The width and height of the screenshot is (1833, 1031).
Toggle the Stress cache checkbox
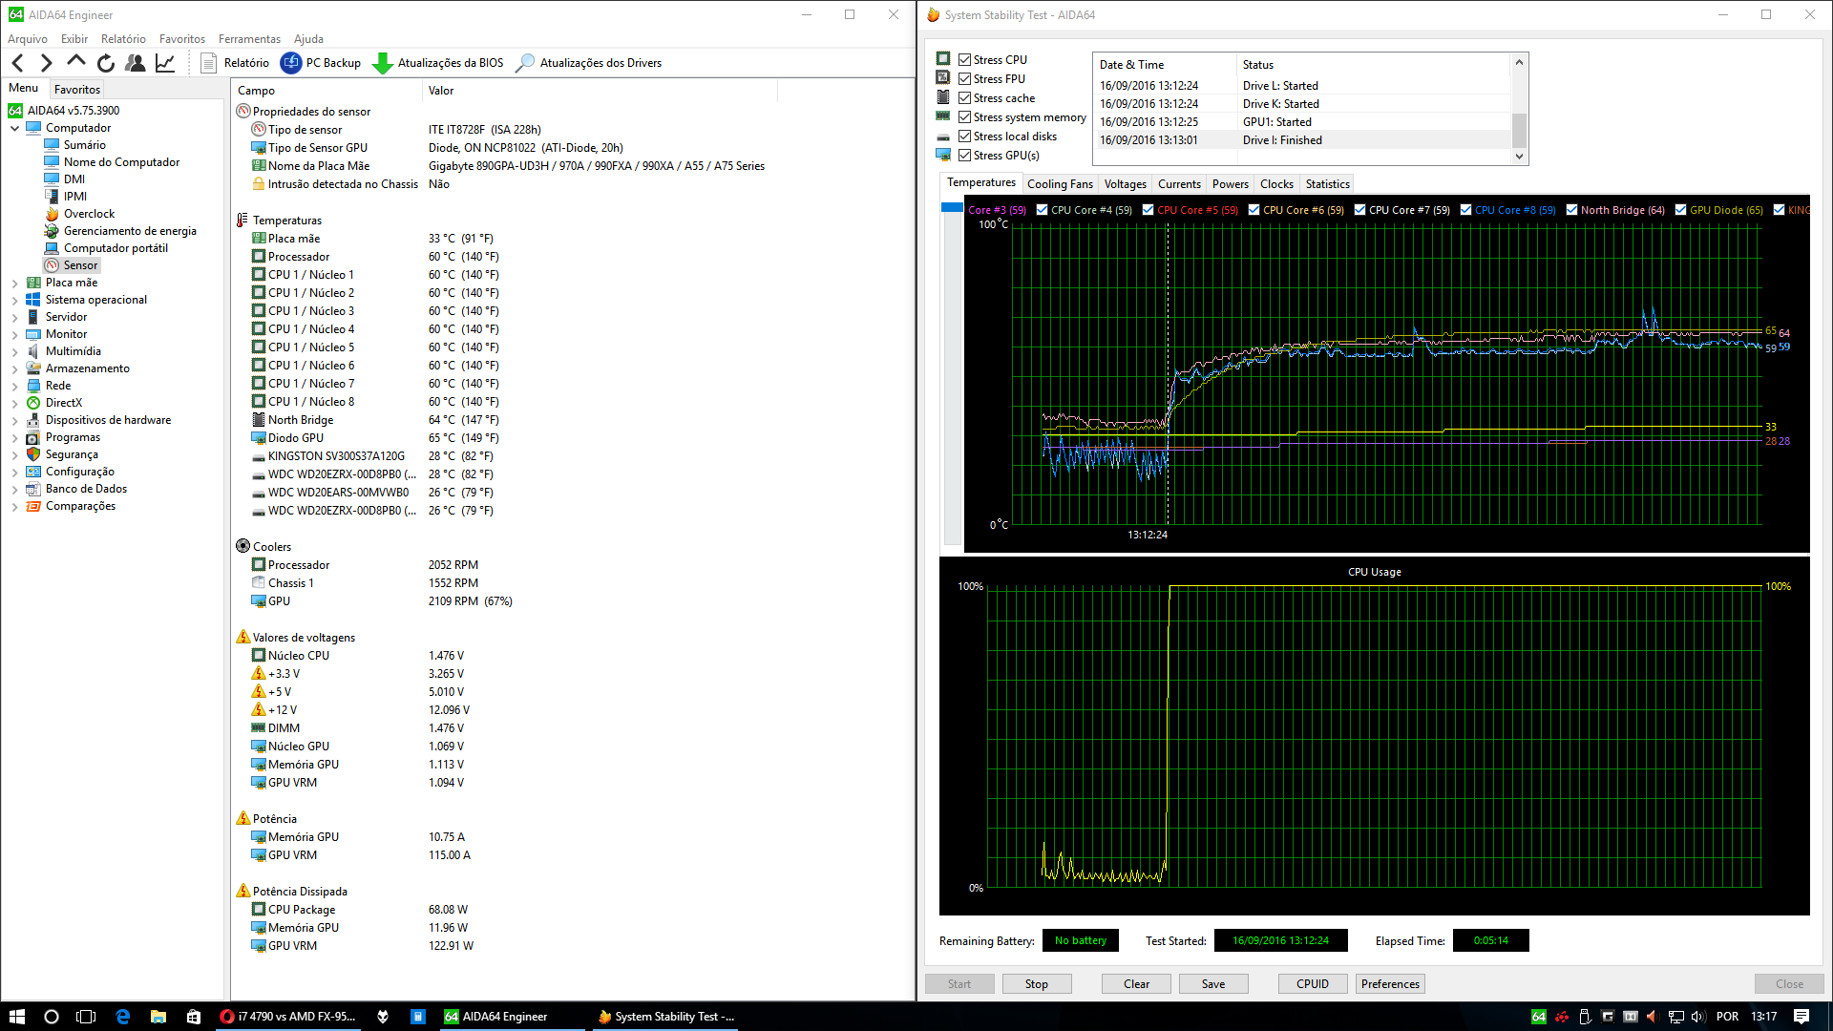[x=965, y=97]
